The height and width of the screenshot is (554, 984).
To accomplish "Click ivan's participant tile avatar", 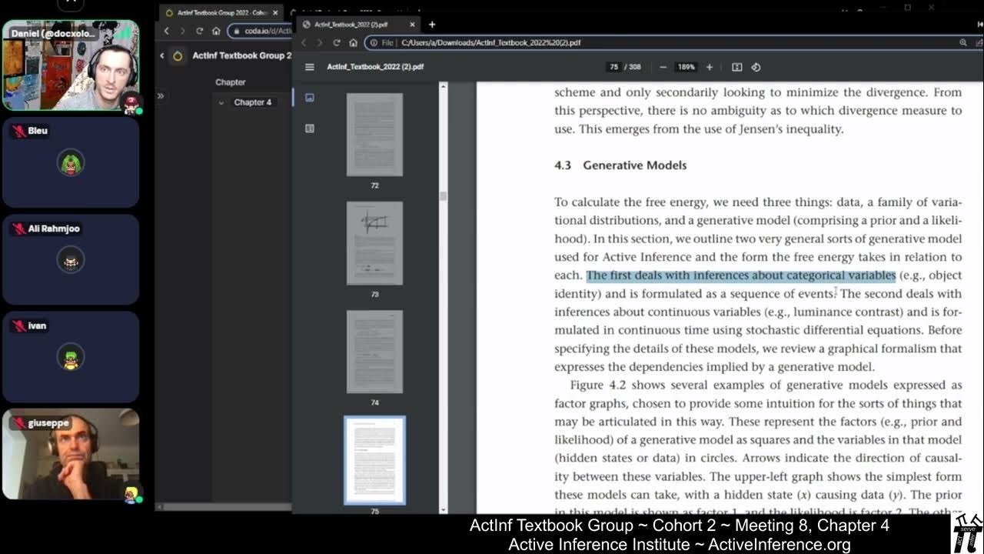I will point(71,358).
